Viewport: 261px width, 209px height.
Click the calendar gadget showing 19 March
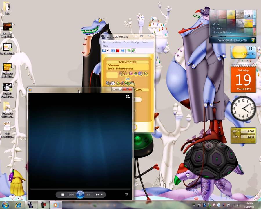pos(243,79)
